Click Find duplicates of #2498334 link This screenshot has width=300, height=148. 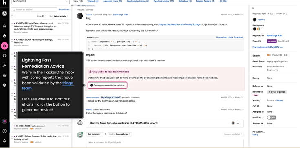266,47
